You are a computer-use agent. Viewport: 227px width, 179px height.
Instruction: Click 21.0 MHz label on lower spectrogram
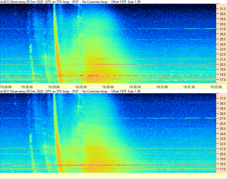pos(223,149)
